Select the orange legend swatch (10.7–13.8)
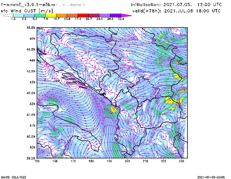Viewport: 231px width, 179px height. click(62, 15)
